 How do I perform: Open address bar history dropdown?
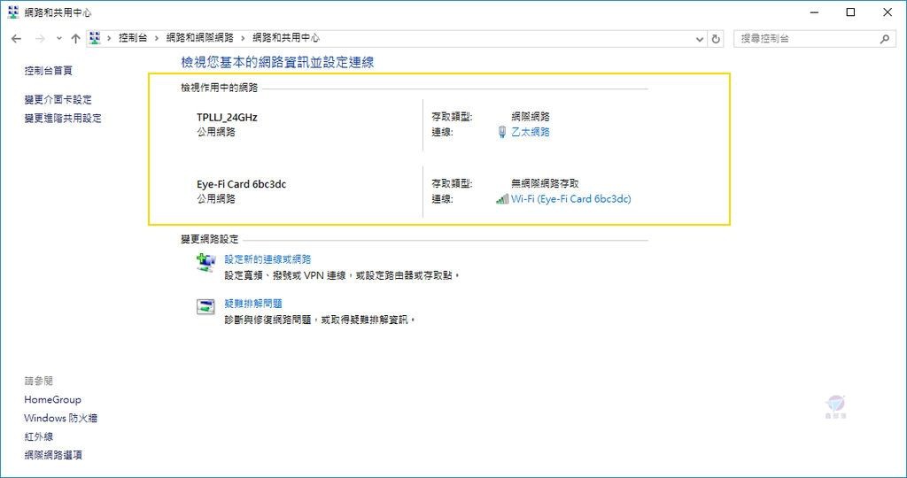coord(700,39)
